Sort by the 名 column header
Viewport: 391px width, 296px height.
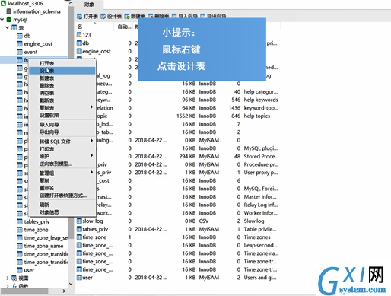point(94,27)
